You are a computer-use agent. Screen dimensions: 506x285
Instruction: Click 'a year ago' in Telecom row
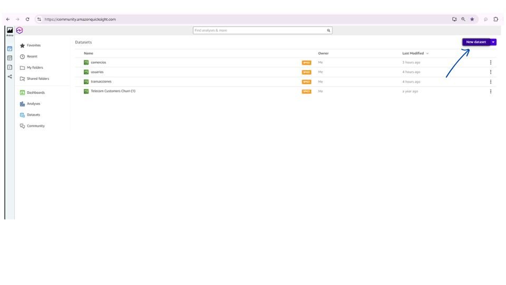pyautogui.click(x=410, y=91)
